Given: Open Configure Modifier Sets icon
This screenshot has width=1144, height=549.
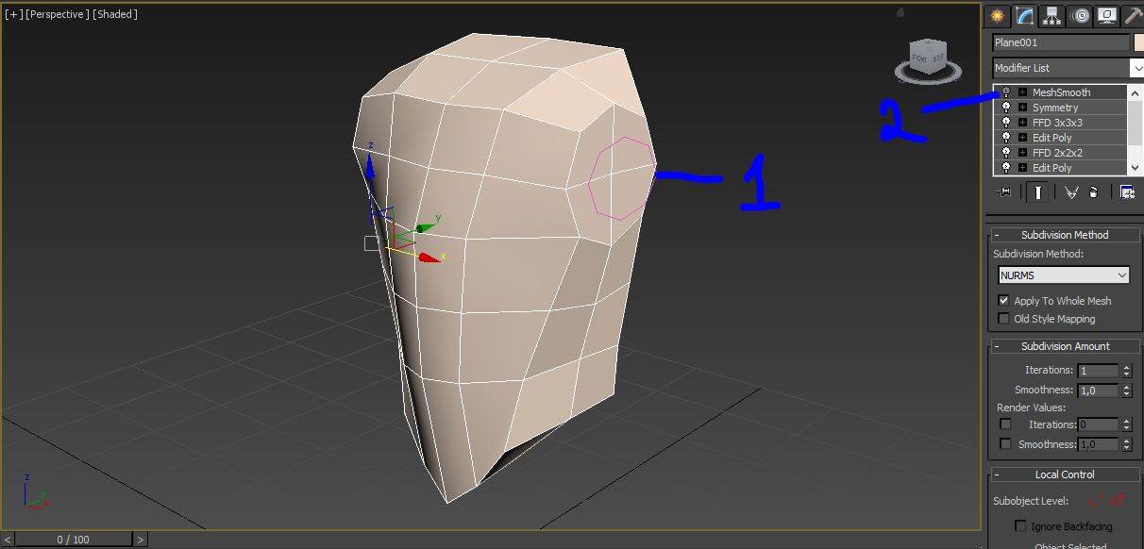Looking at the screenshot, I should (1127, 192).
